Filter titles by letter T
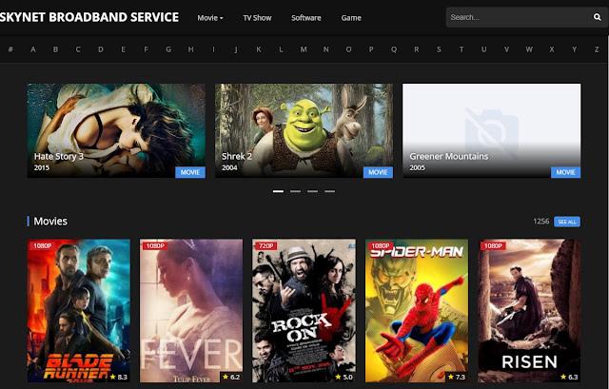 [462, 49]
